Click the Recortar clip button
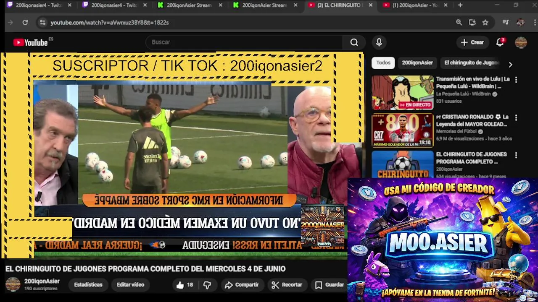The image size is (538, 302). point(287,285)
